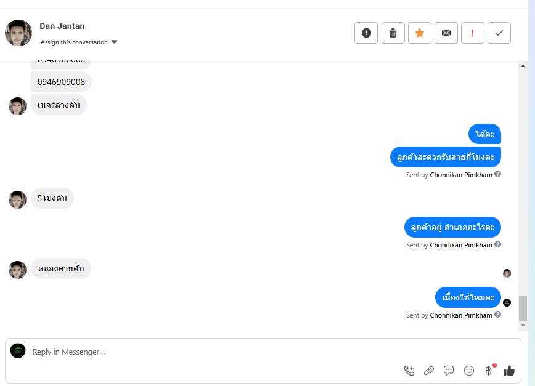Mark conversation done with the checkmark
535x386 pixels.
pos(499,33)
